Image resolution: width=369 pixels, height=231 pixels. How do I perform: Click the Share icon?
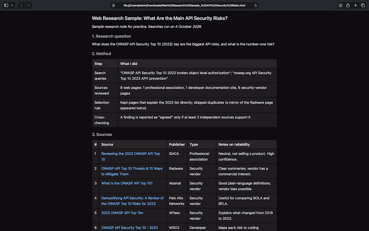(348, 5)
